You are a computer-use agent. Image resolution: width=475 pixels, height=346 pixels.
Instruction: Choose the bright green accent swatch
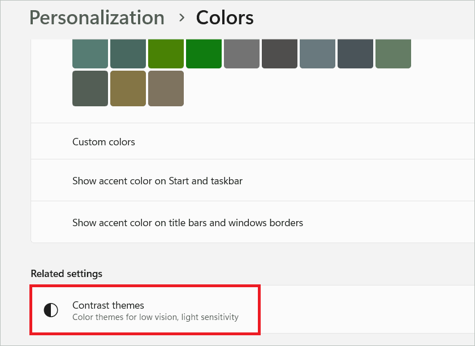coord(204,54)
